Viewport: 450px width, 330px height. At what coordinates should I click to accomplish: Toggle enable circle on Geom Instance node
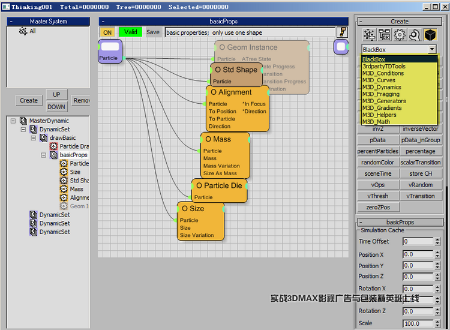pos(222,47)
